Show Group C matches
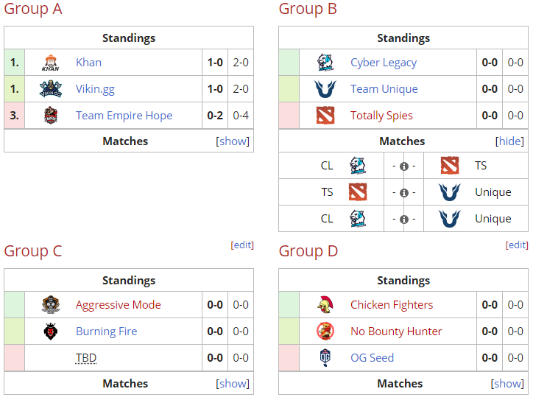The width and height of the screenshot is (533, 400). (233, 384)
